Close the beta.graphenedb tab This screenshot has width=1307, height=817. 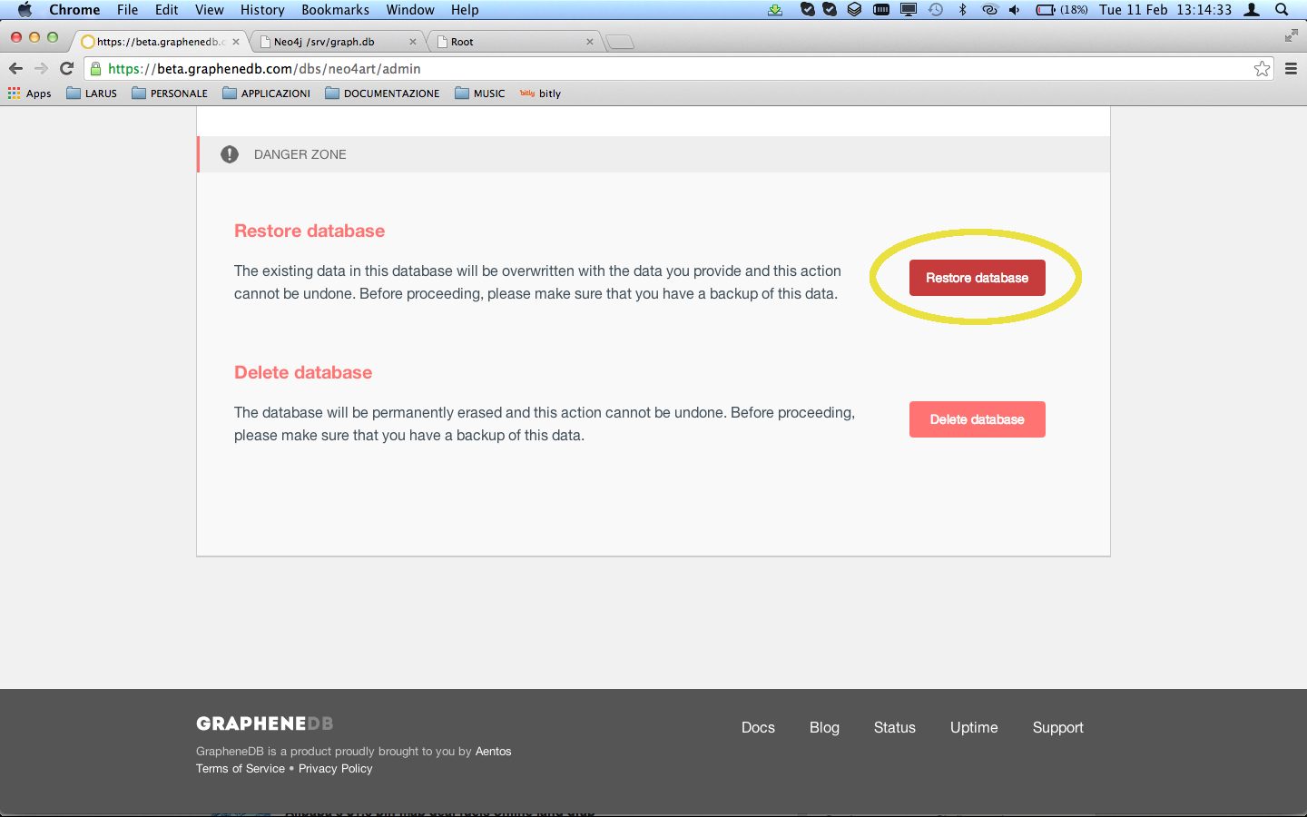click(x=236, y=42)
